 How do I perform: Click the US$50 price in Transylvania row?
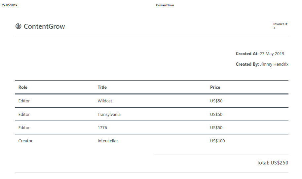216,115
